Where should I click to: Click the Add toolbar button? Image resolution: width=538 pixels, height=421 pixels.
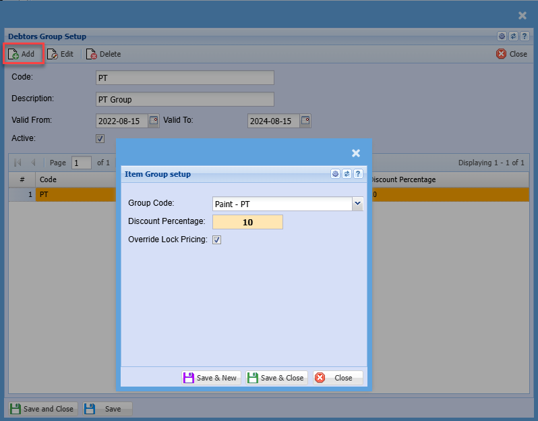[x=22, y=54]
